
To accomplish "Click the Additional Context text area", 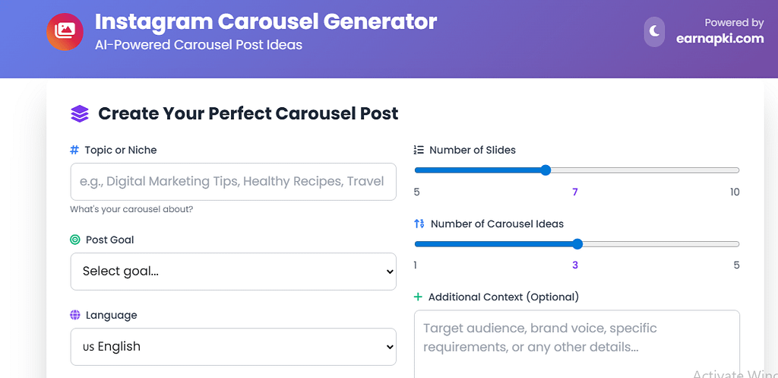I will tap(577, 342).
